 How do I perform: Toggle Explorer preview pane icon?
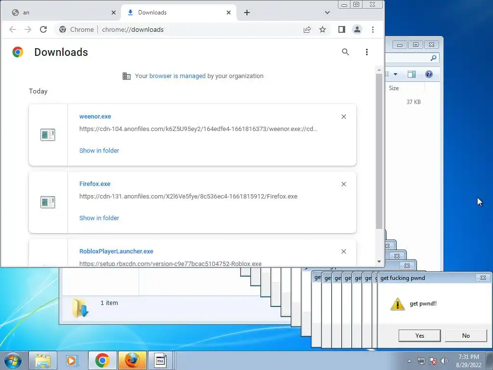point(412,74)
